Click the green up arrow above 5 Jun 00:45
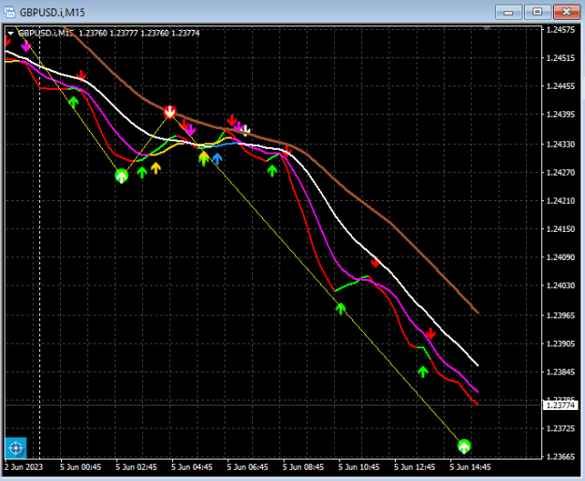The width and height of the screenshot is (585, 481). (x=74, y=102)
